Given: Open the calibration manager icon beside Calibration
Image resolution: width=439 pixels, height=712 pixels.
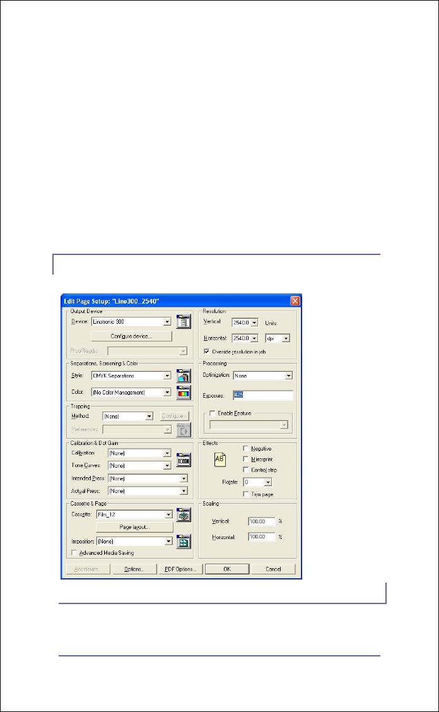Looking at the screenshot, I should [x=184, y=460].
